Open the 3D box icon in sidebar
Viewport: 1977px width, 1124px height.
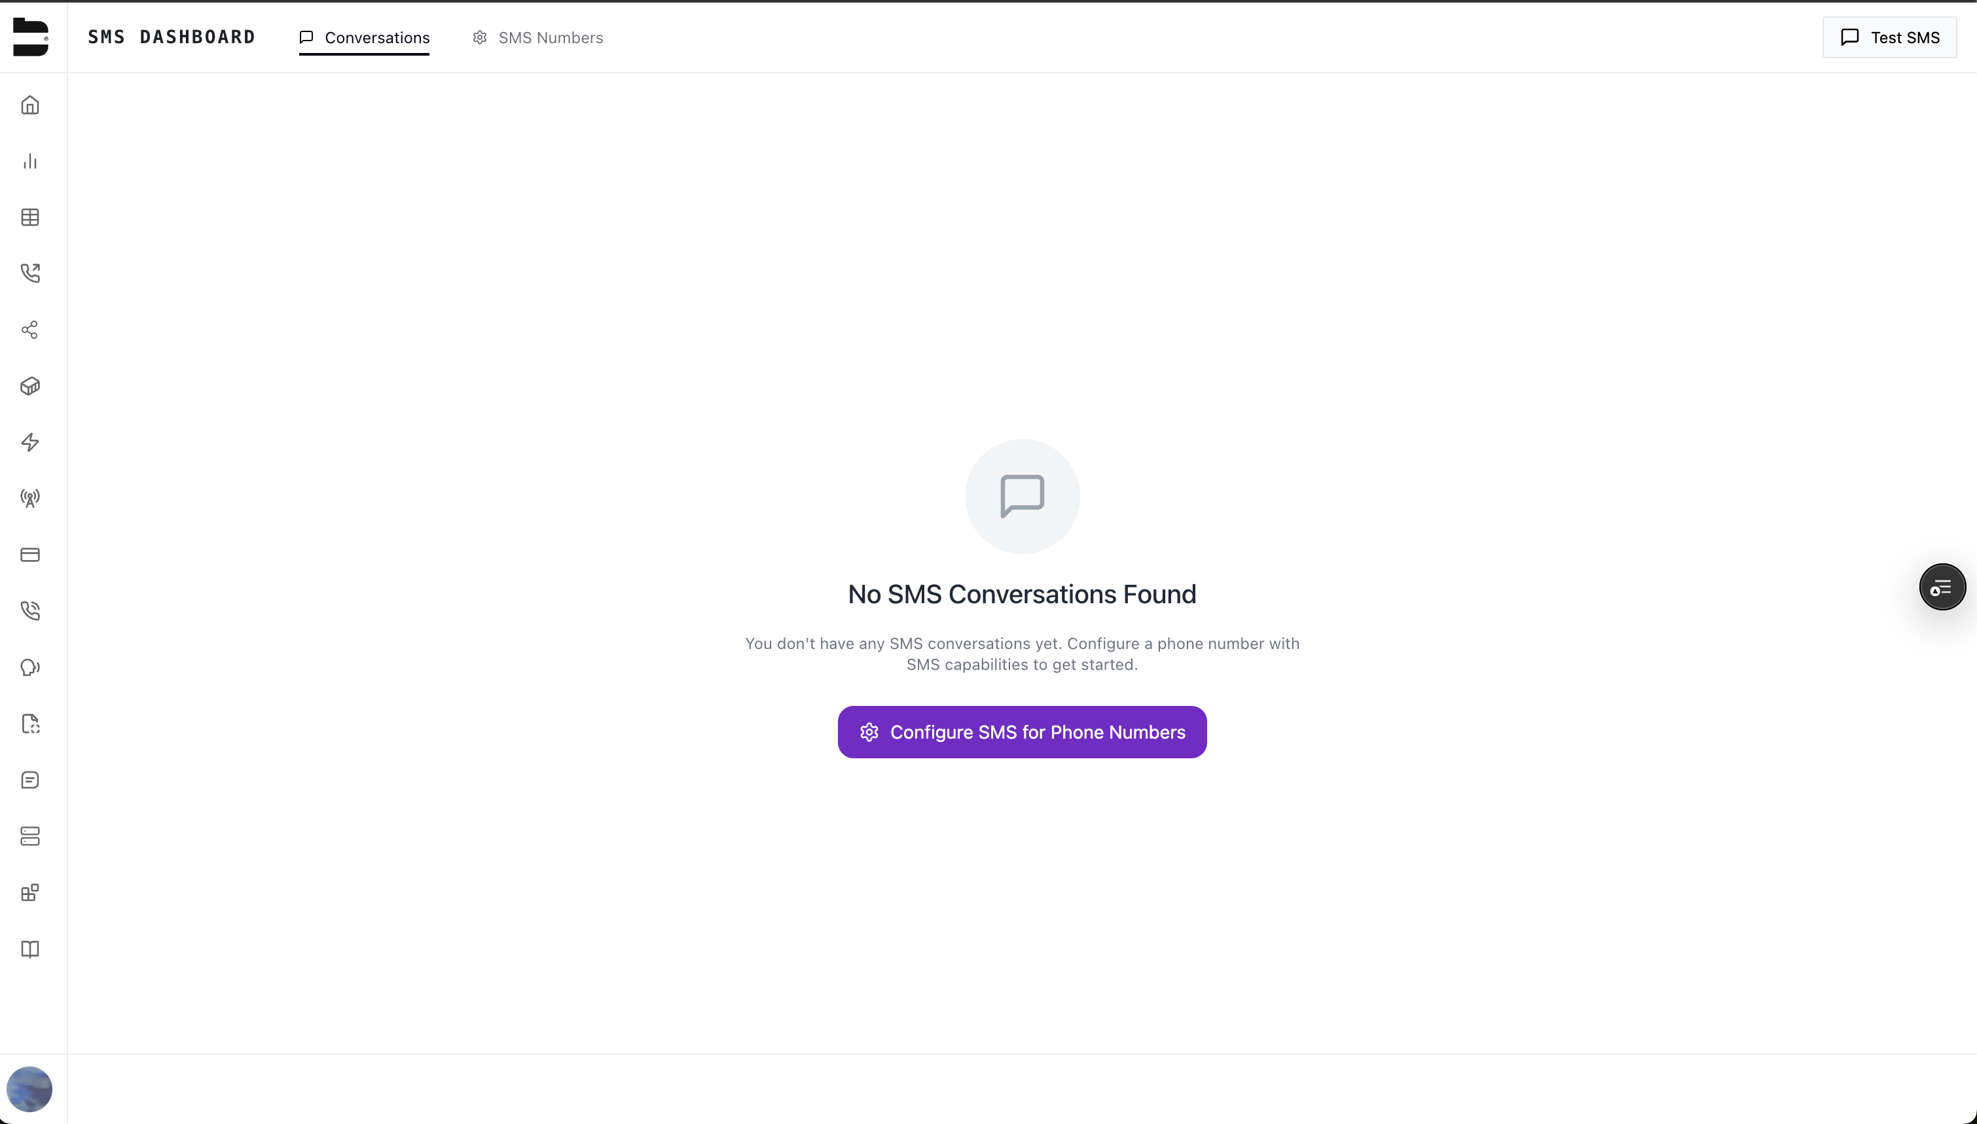coord(30,386)
